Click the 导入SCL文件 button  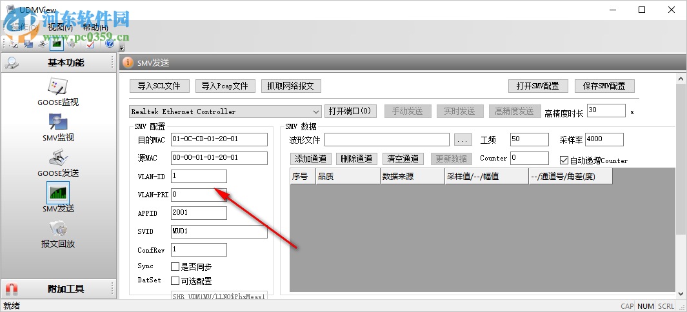[x=159, y=86]
